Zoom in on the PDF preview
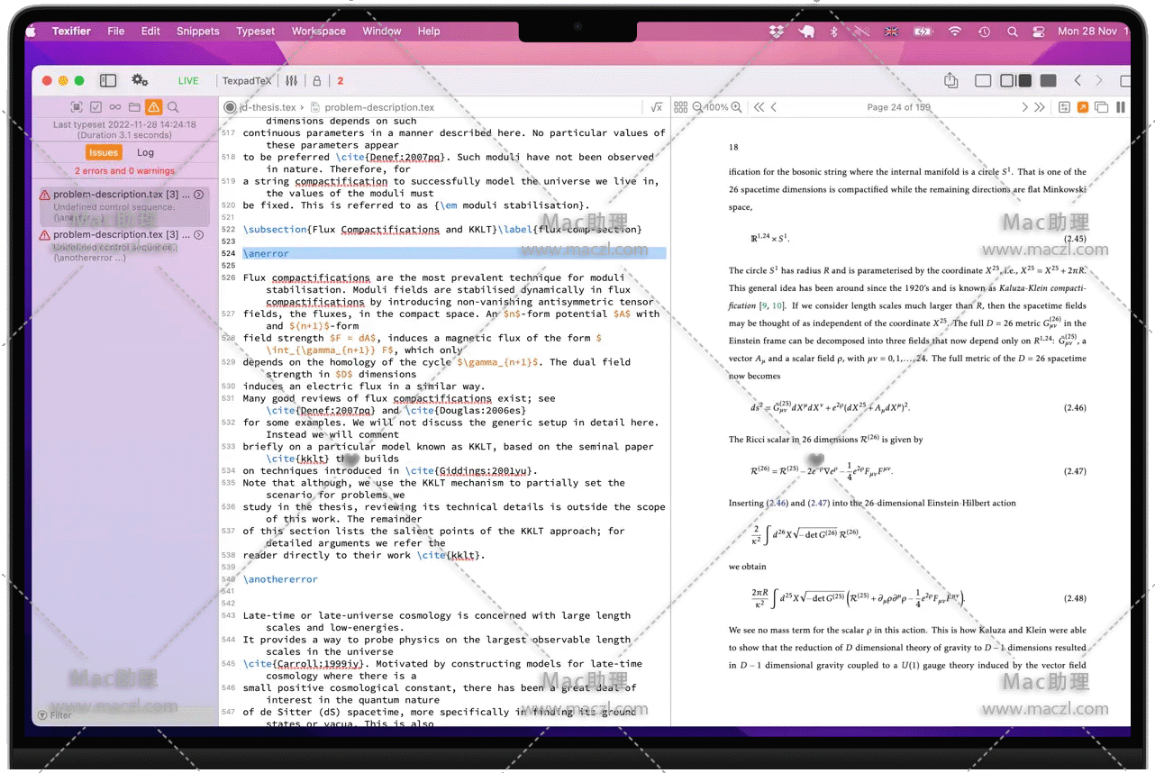The height and width of the screenshot is (773, 1155). click(736, 107)
